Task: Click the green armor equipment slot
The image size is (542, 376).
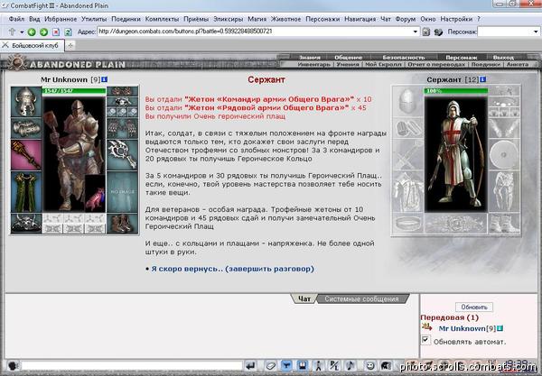Action: (26, 192)
